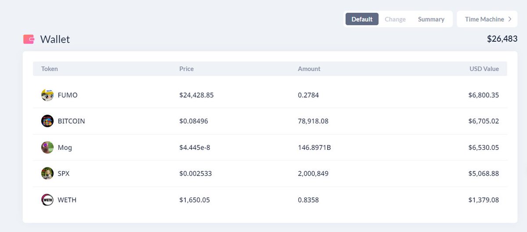This screenshot has width=527, height=232.
Task: Click BITCOIN price $0.08496
Action: tap(194, 121)
